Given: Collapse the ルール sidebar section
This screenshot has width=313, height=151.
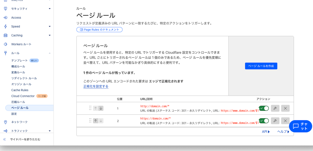Looking at the screenshot, I should pyautogui.click(x=50, y=53).
